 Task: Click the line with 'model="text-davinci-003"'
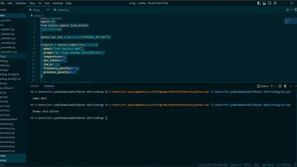[63, 49]
